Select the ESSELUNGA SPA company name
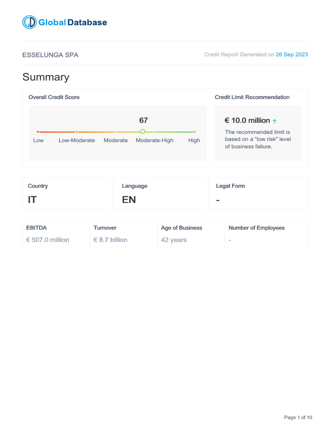This screenshot has width=331, height=442. pyautogui.click(x=50, y=55)
